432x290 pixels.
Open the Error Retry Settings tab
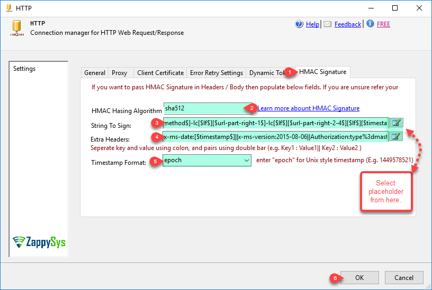pos(217,73)
